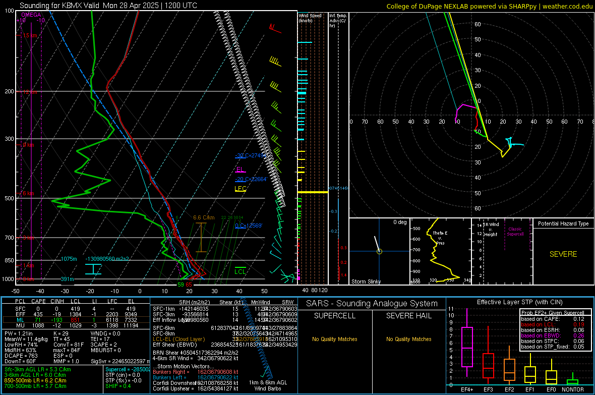Click the SR Wind v. Height label
Screen dimensions: 595x395
491,230
